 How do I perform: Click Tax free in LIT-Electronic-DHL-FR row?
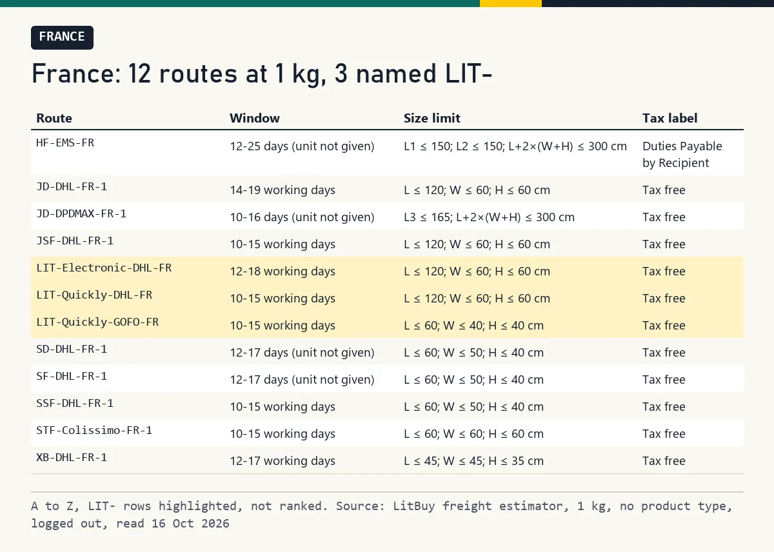coord(664,271)
